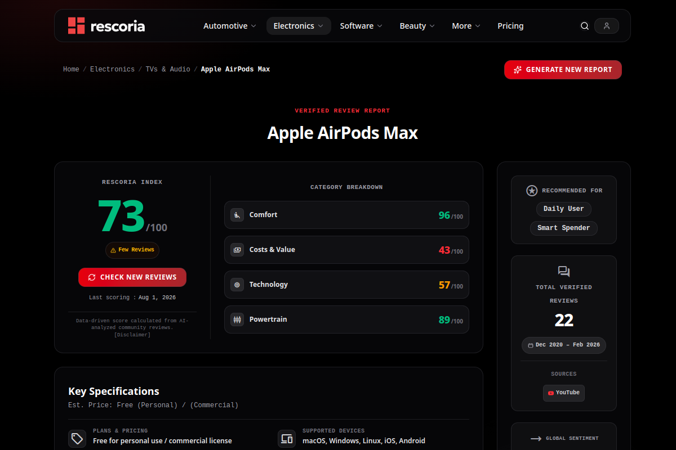676x450 pixels.
Task: Go to the Pricing page
Action: [x=510, y=26]
